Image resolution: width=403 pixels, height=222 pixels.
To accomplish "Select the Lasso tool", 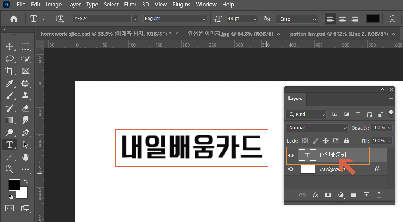I will [9, 59].
